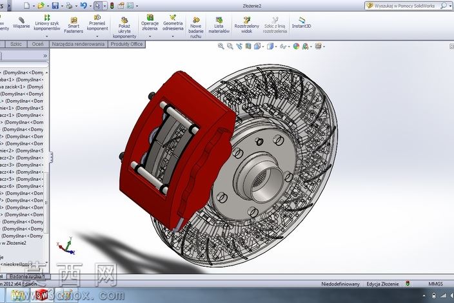This screenshot has width=454, height=303.
Task: Select Liniowy szyk komponentów tool
Action: 46,23
